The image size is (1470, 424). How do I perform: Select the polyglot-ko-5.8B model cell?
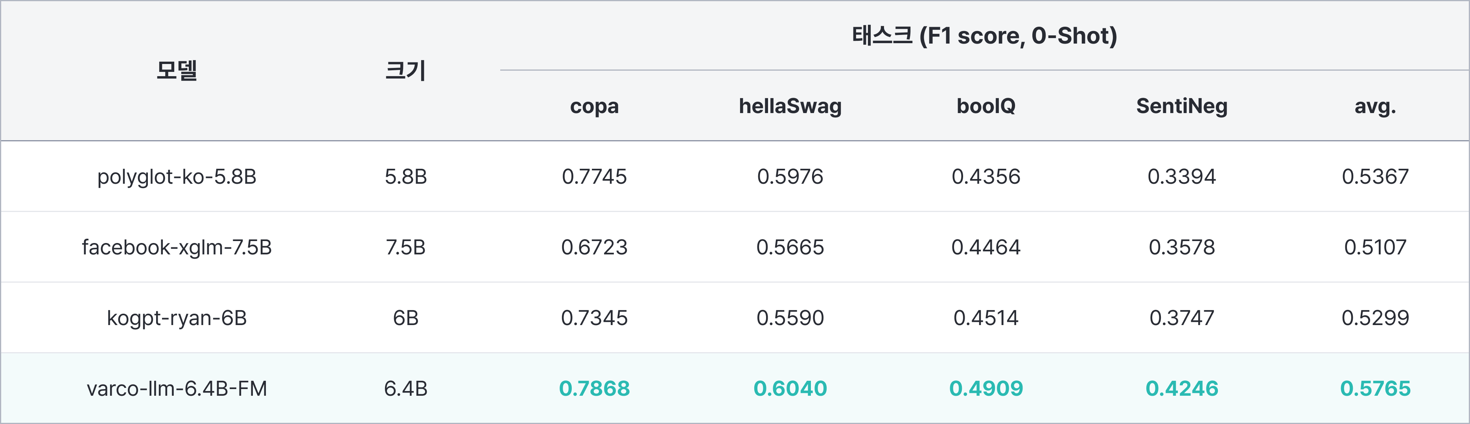[x=176, y=177]
